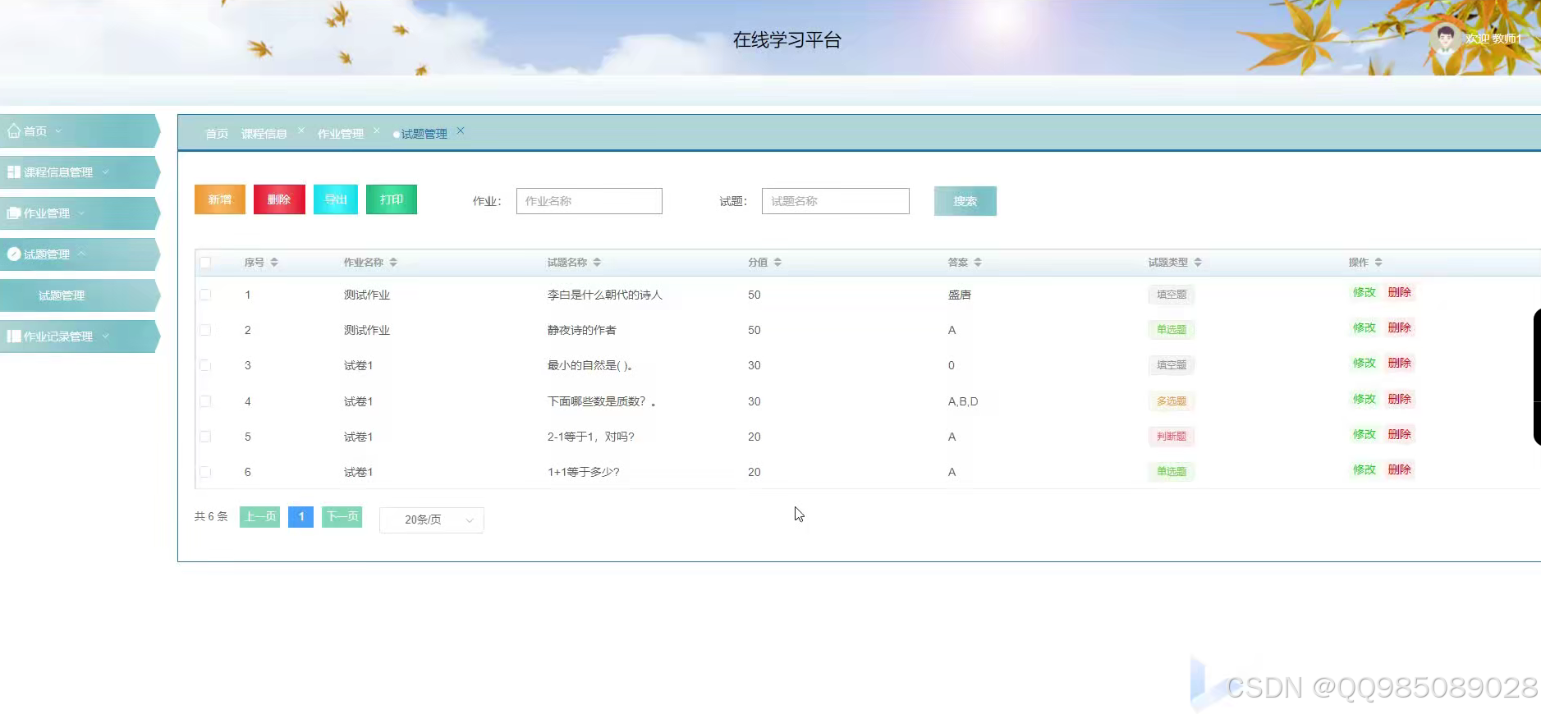Screen dimensions: 1541x714
Task: Click the red 删除 toolbar button
Action: pyautogui.click(x=279, y=199)
